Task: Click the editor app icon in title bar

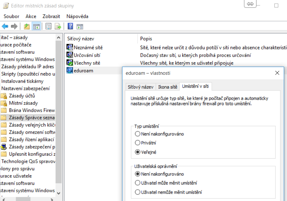Action: (x=6, y=6)
